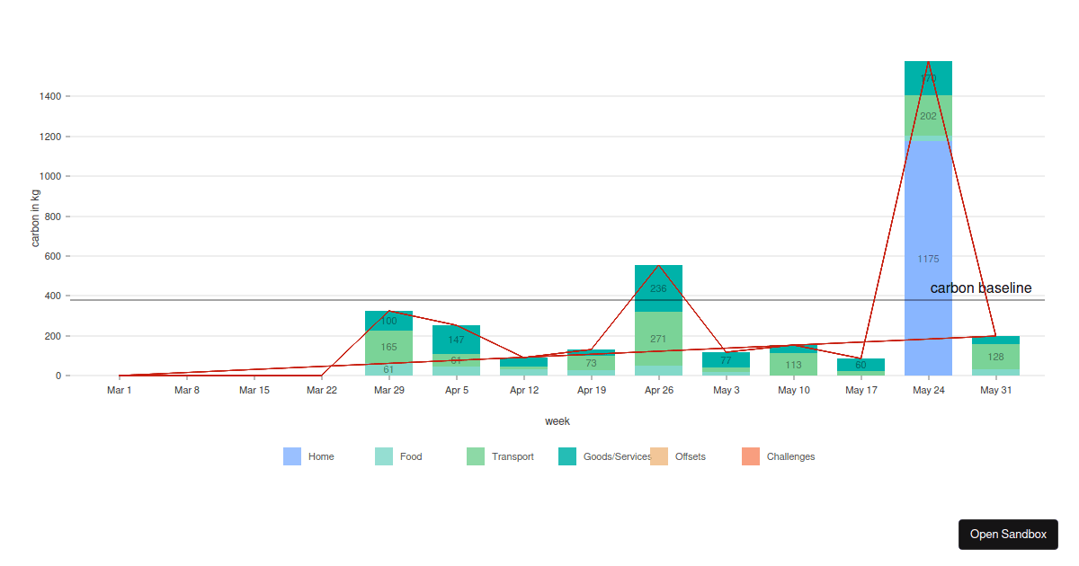
Task: Select the "800" y-axis tick label
Action: click(x=53, y=217)
